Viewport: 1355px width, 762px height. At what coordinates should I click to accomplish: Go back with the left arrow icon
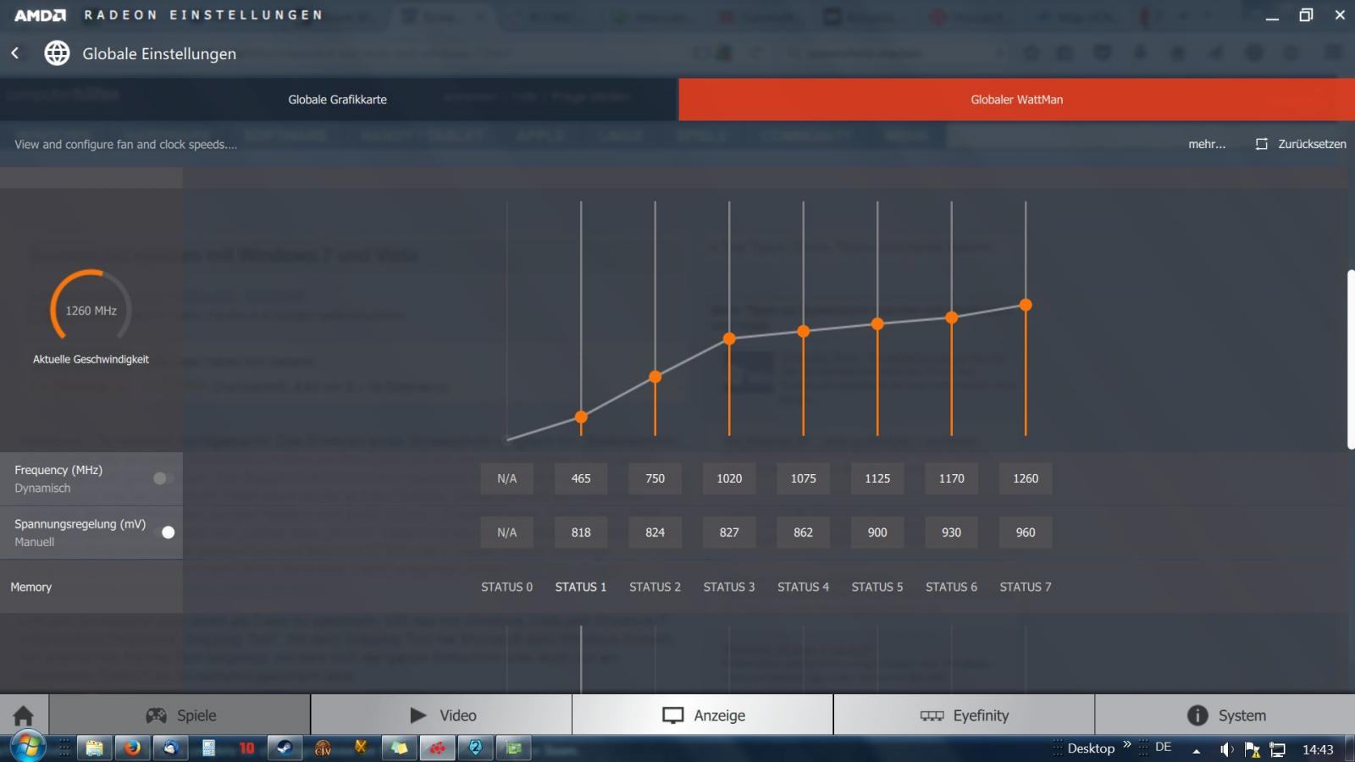[x=15, y=53]
